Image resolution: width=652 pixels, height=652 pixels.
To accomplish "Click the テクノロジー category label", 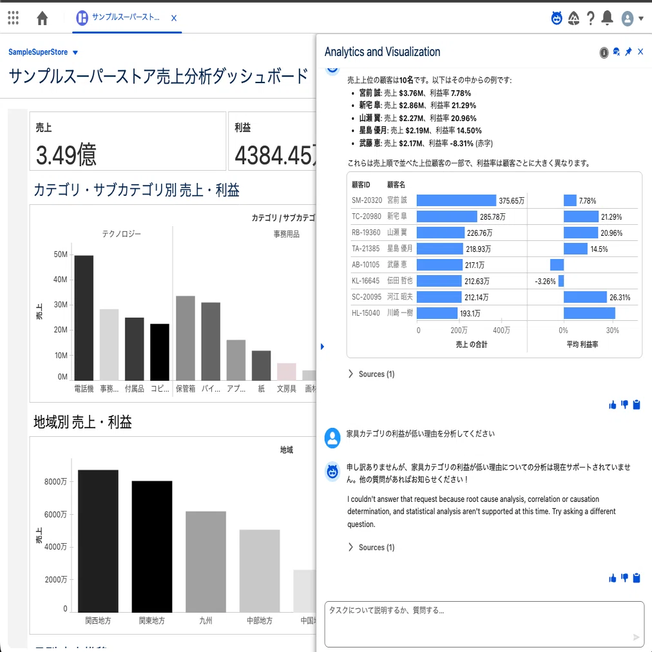I will coord(121,234).
